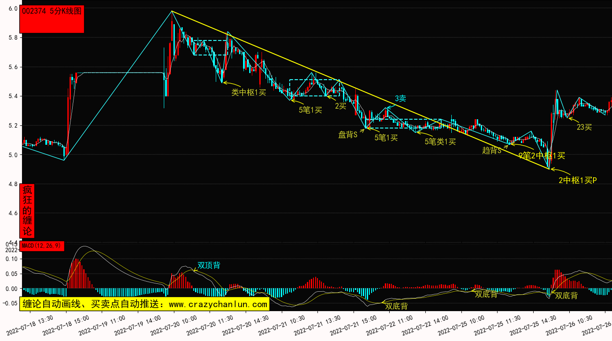Click the 类中枢1买 buy signal annotation
Viewport: 612px width, 341px height.
pyautogui.click(x=249, y=92)
